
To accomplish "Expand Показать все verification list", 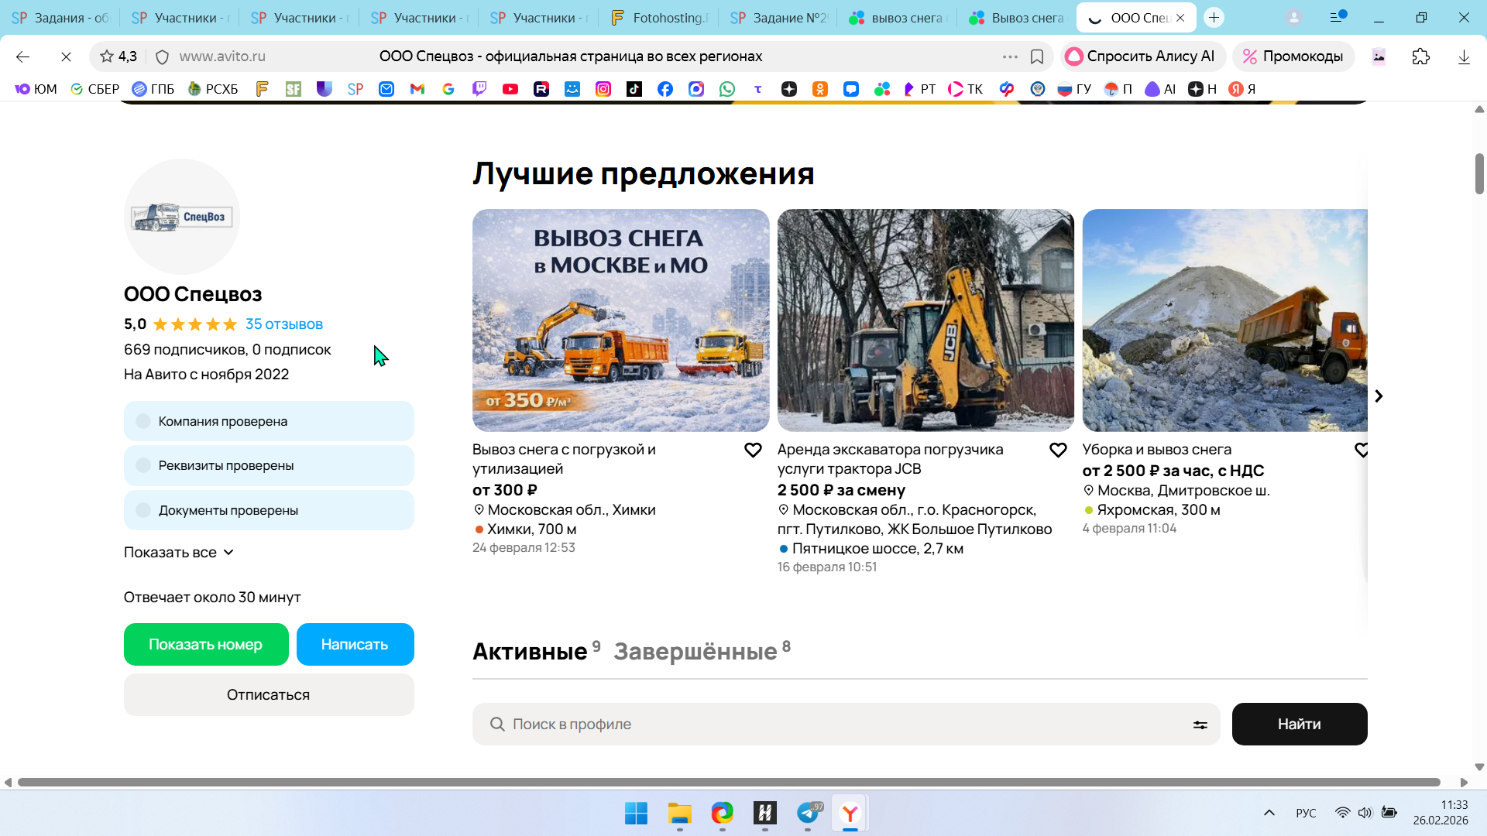I will coord(179,553).
